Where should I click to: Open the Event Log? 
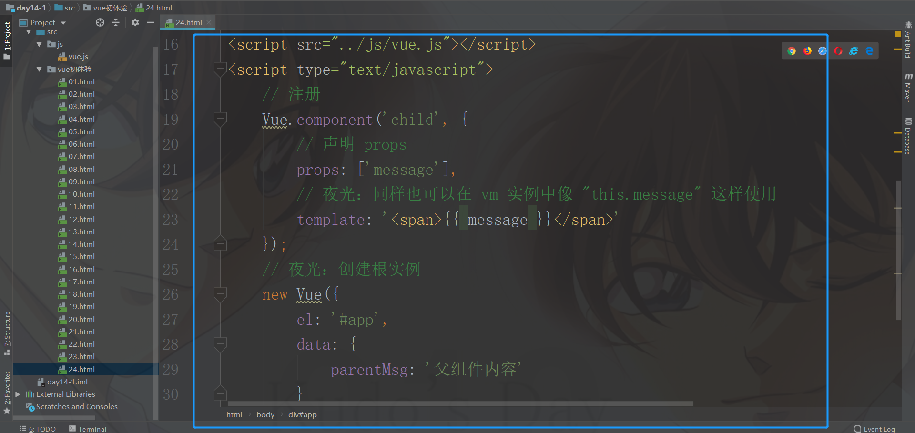coord(874,429)
